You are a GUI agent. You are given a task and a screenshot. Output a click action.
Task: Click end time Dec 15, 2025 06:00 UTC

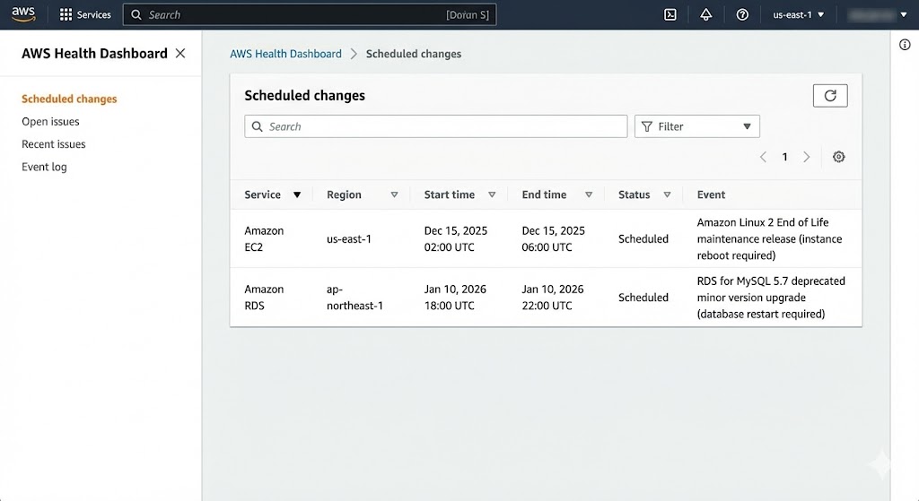point(553,238)
